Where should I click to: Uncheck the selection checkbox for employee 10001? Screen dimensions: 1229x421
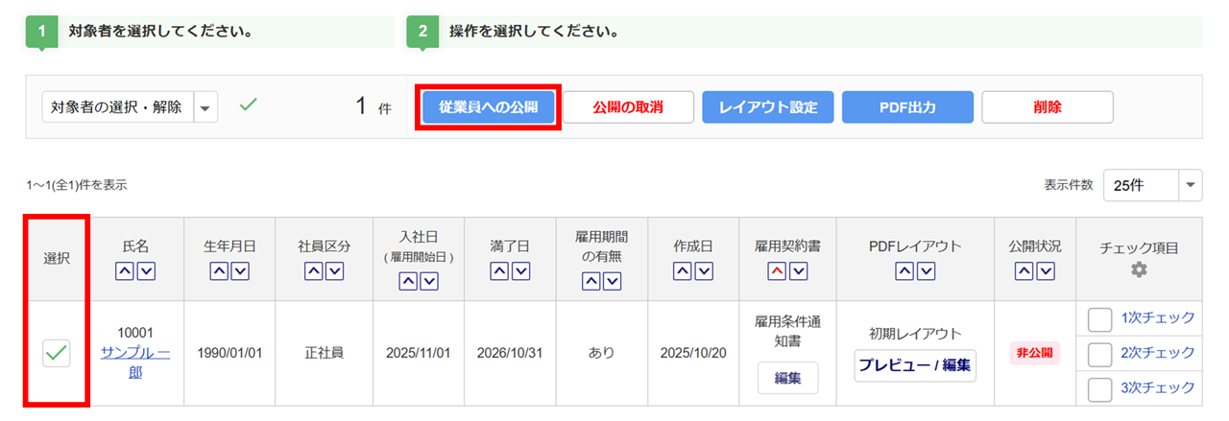click(x=57, y=353)
